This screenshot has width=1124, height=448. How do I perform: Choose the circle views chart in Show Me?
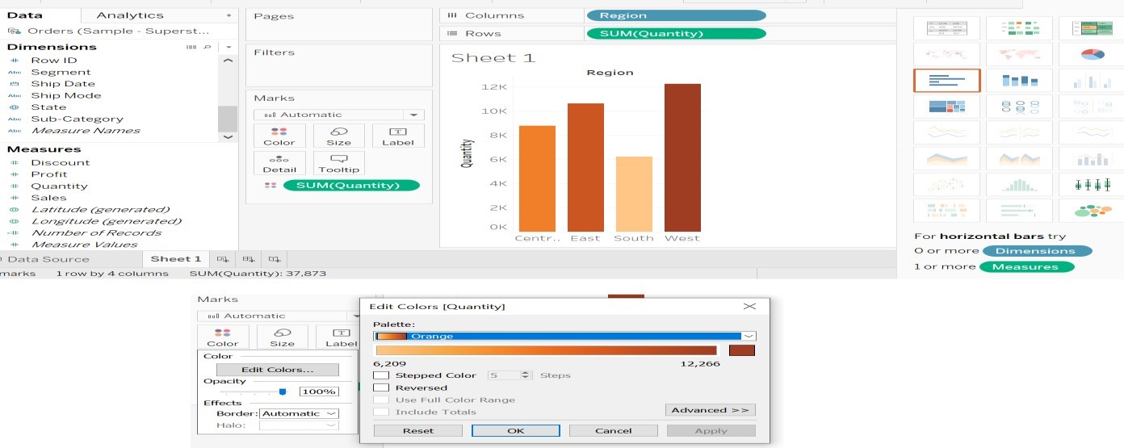pyautogui.click(x=1021, y=106)
